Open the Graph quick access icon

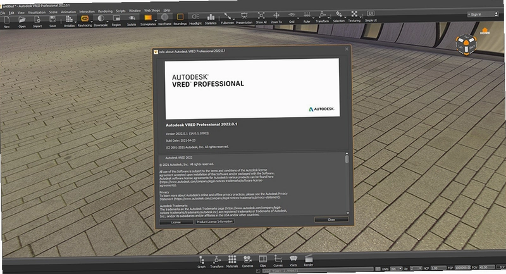(x=202, y=262)
